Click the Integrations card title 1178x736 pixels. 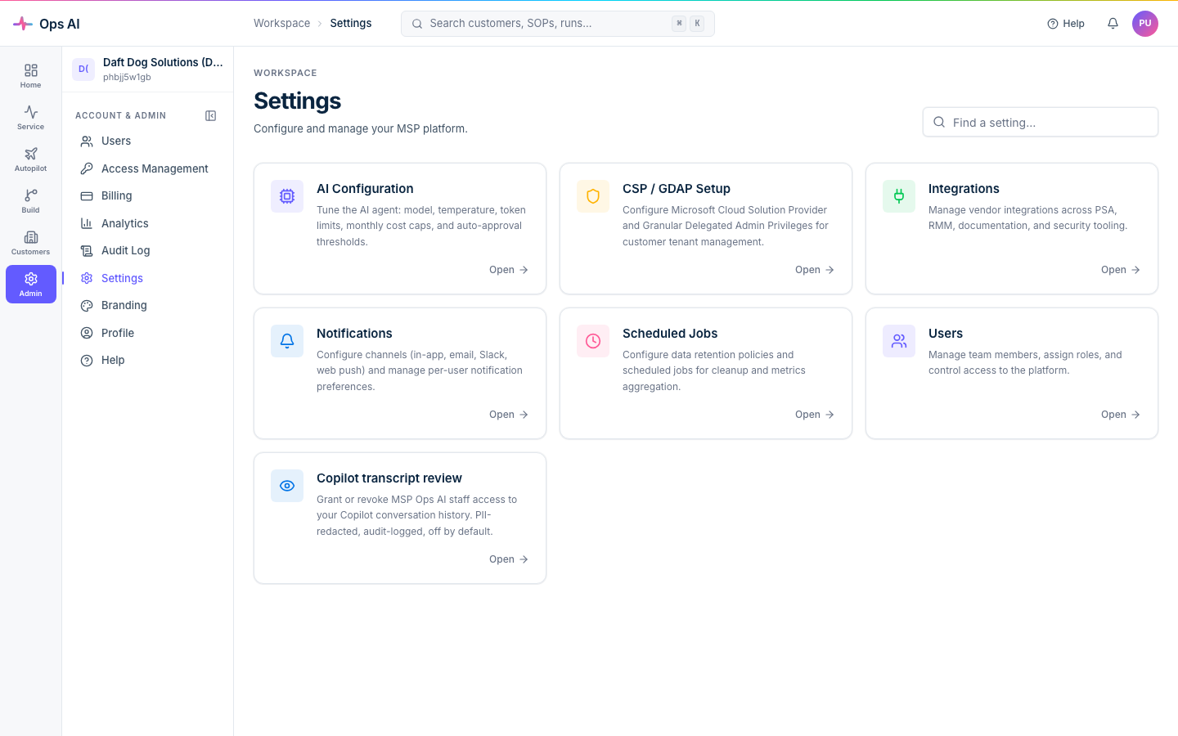tap(964, 189)
